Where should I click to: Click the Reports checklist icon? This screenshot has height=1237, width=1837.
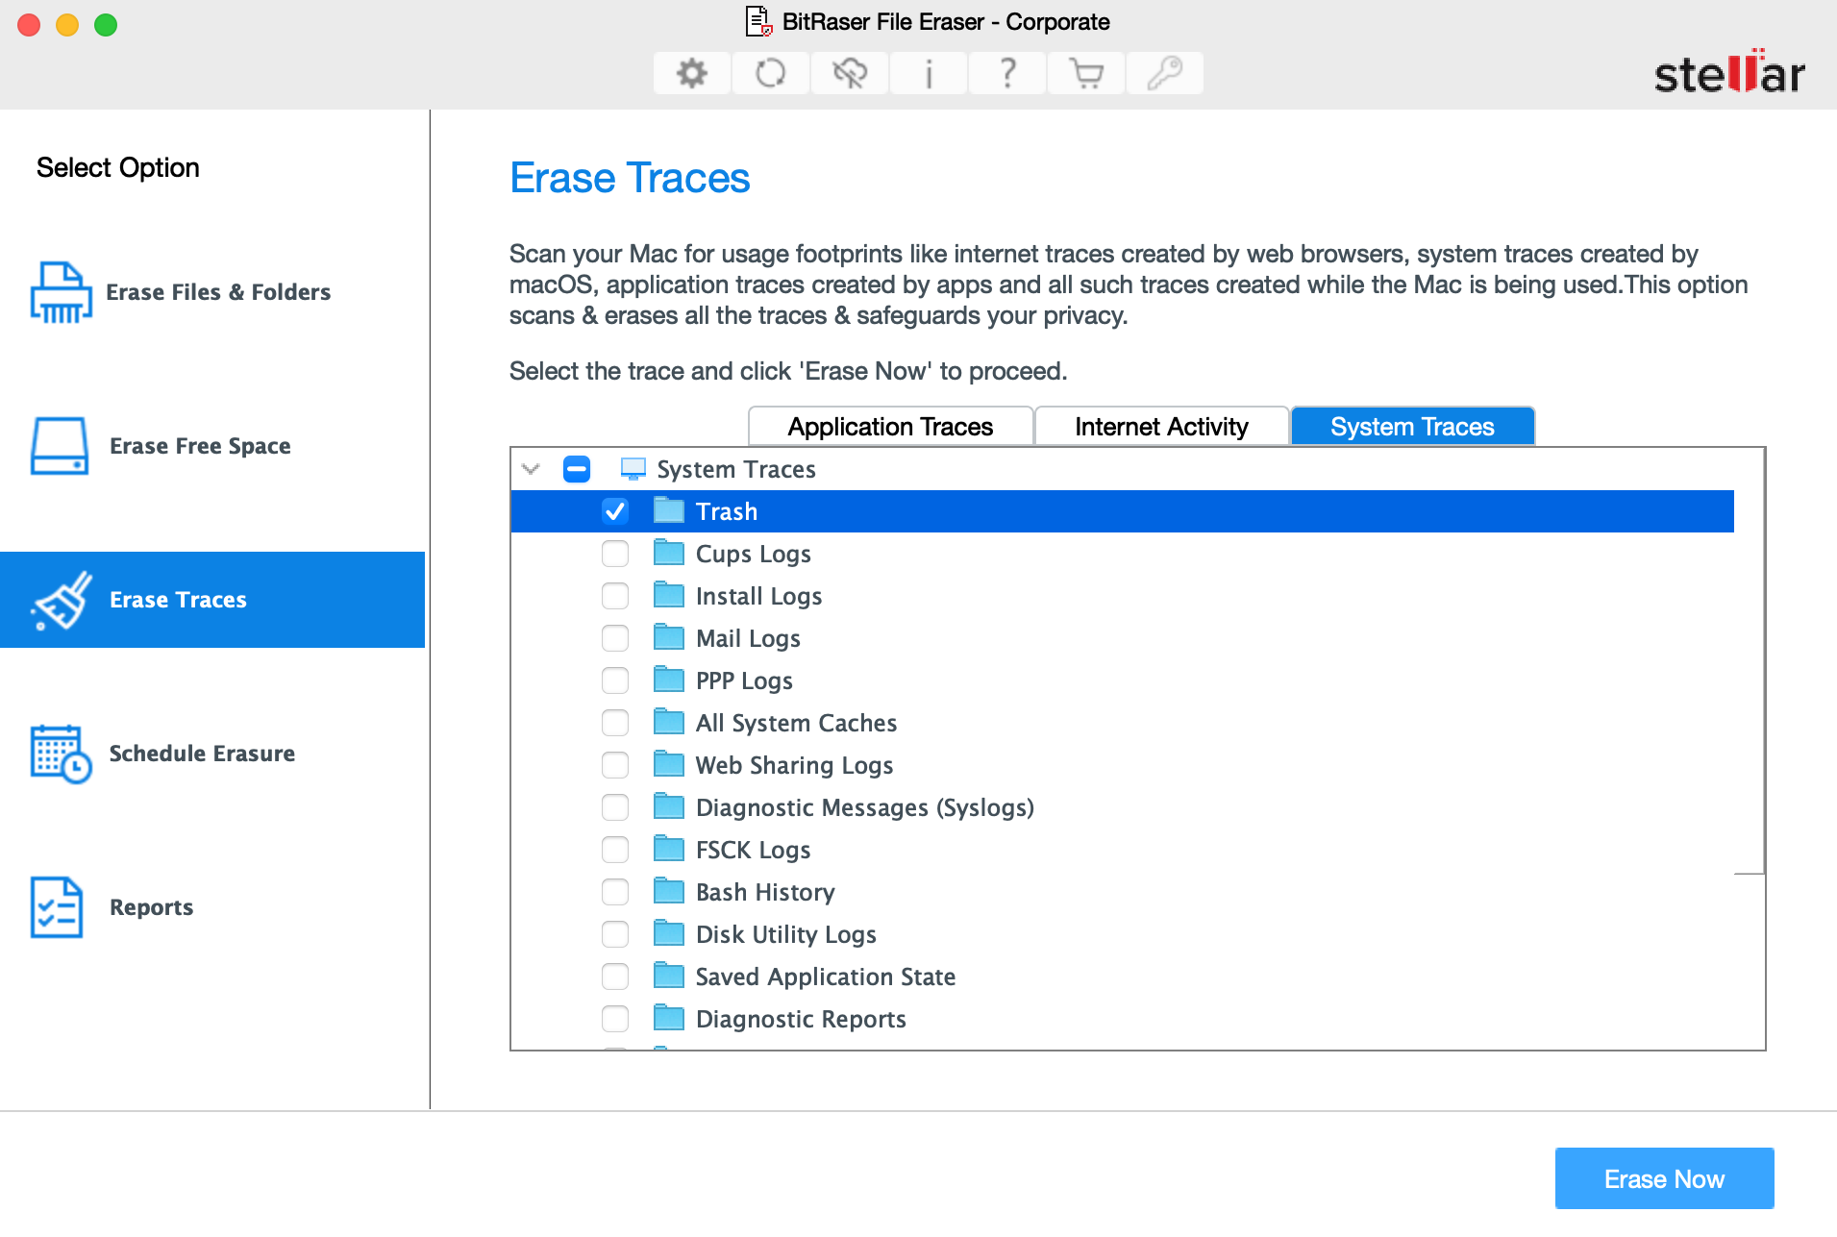click(57, 907)
